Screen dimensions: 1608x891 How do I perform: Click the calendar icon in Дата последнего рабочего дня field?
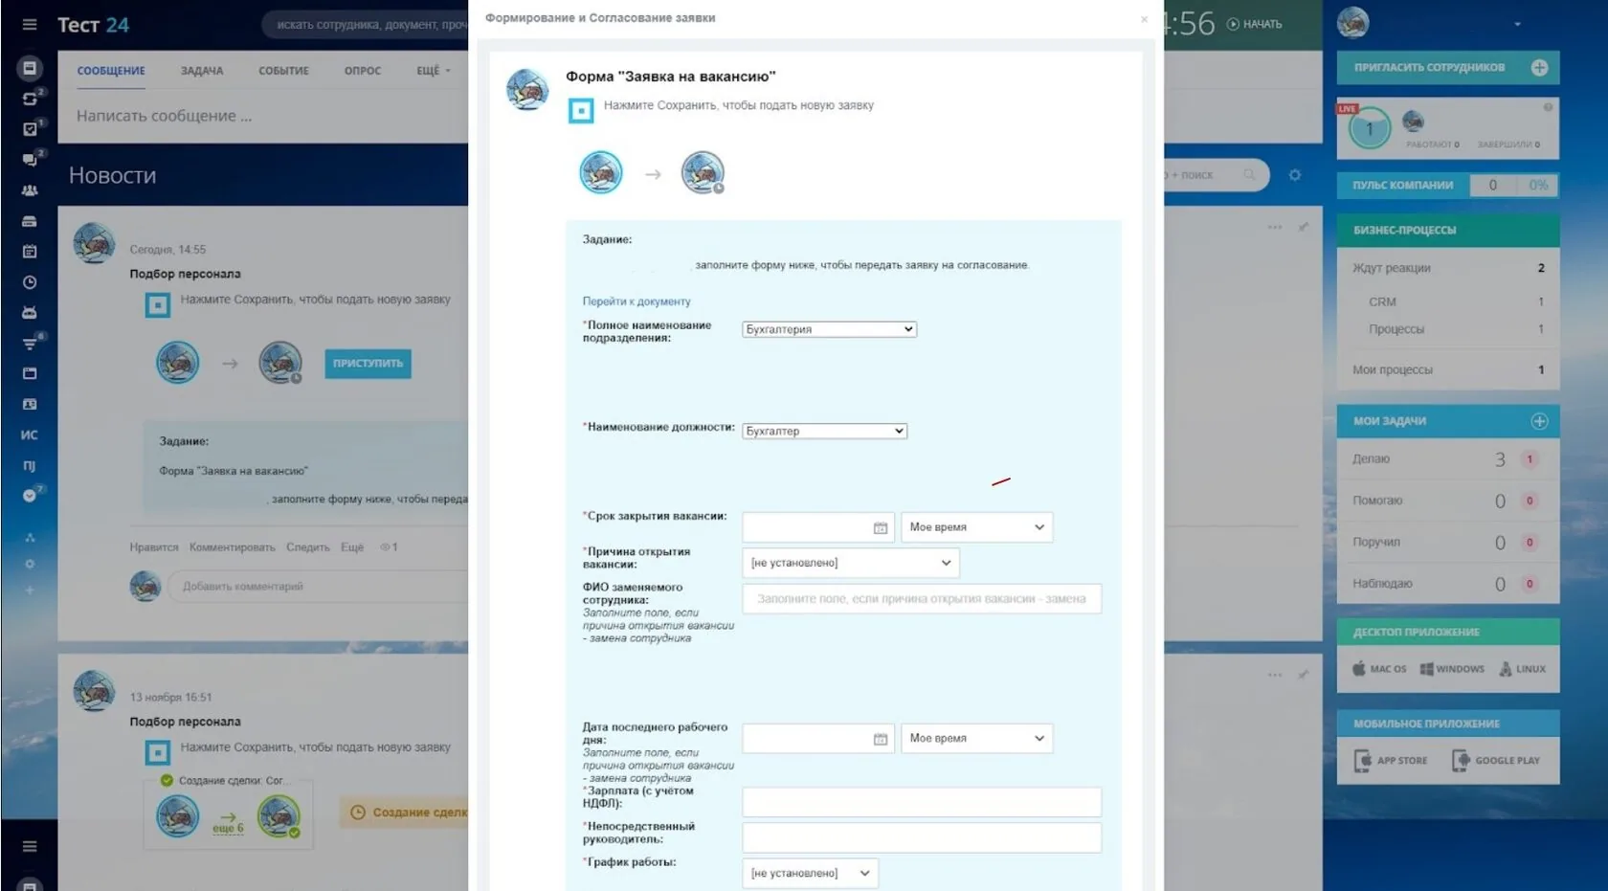coord(881,739)
